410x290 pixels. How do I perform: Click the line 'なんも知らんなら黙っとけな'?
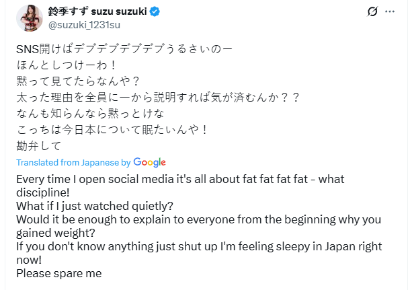tap(89, 114)
